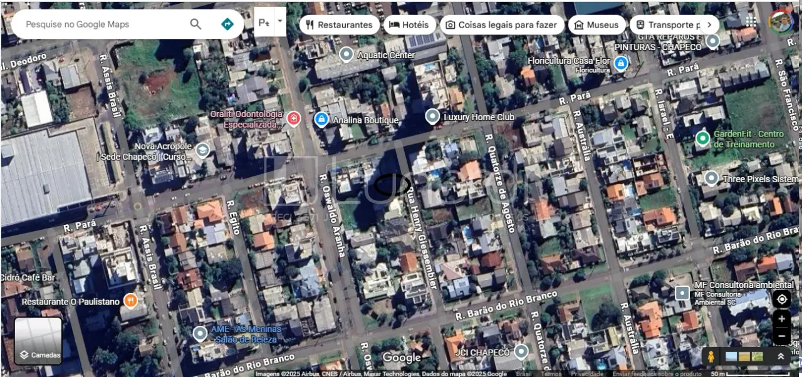Choose the Hotéis category chip
Image resolution: width=802 pixels, height=377 pixels.
[409, 25]
